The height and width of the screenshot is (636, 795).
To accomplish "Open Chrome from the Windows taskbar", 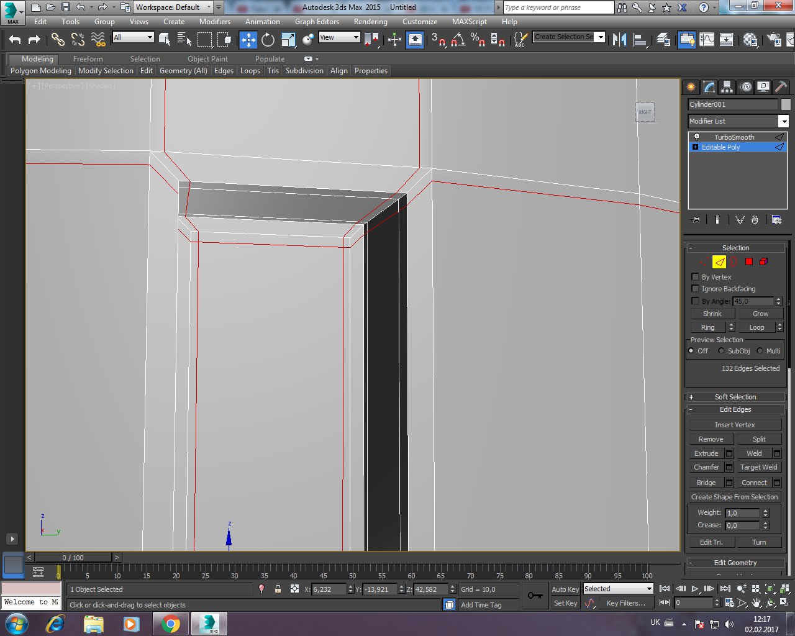I will point(170,624).
